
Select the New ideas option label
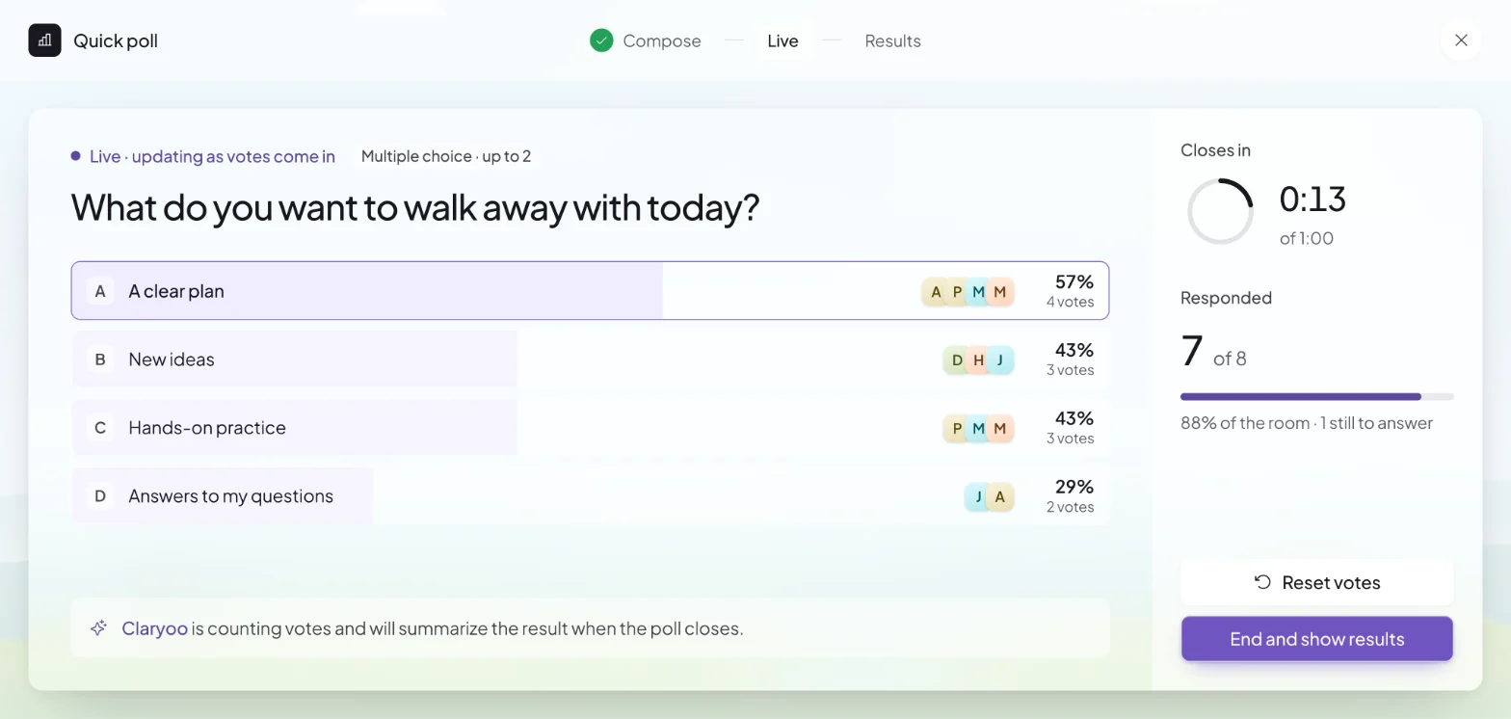tap(172, 359)
